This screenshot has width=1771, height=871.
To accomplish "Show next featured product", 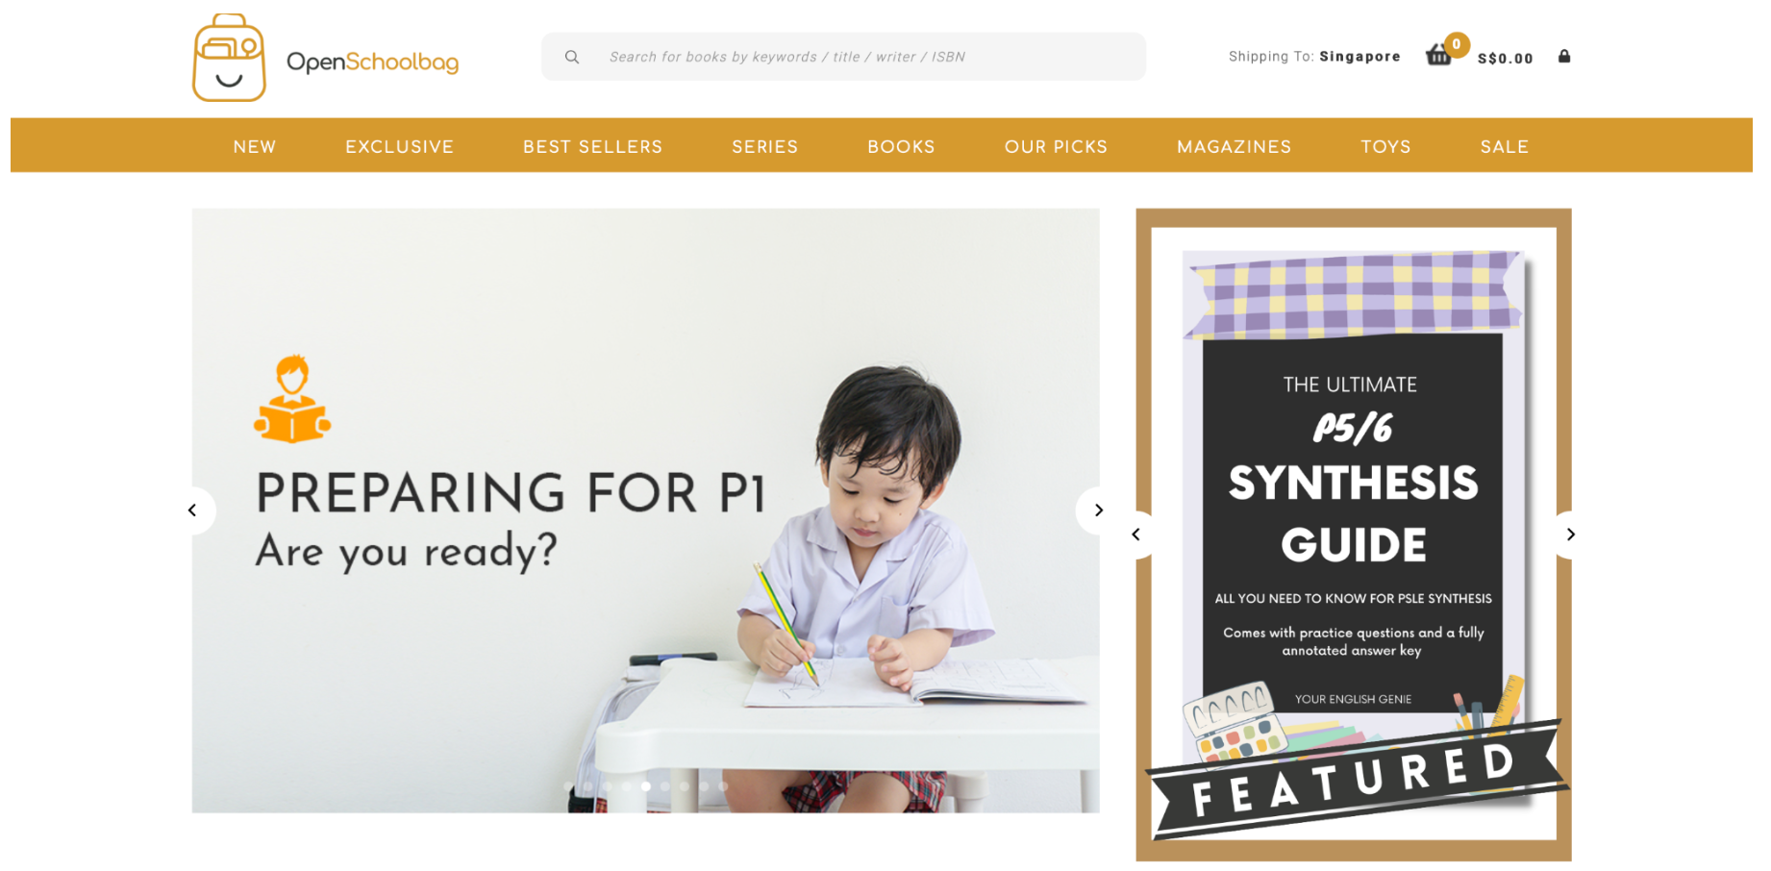I will tap(1570, 535).
